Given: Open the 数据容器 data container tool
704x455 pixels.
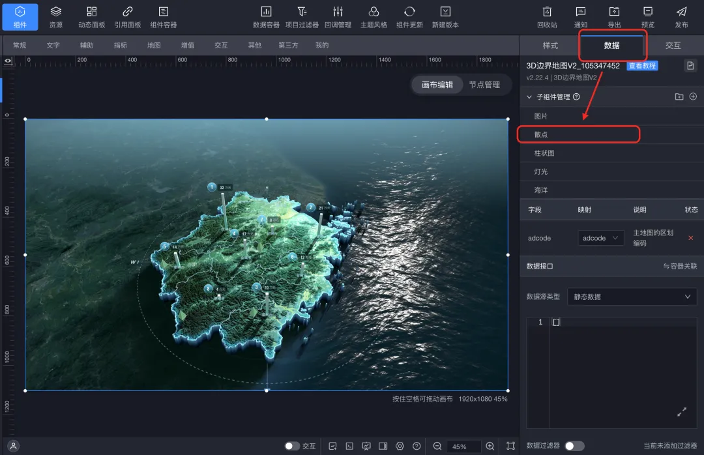Looking at the screenshot, I should [x=266, y=16].
